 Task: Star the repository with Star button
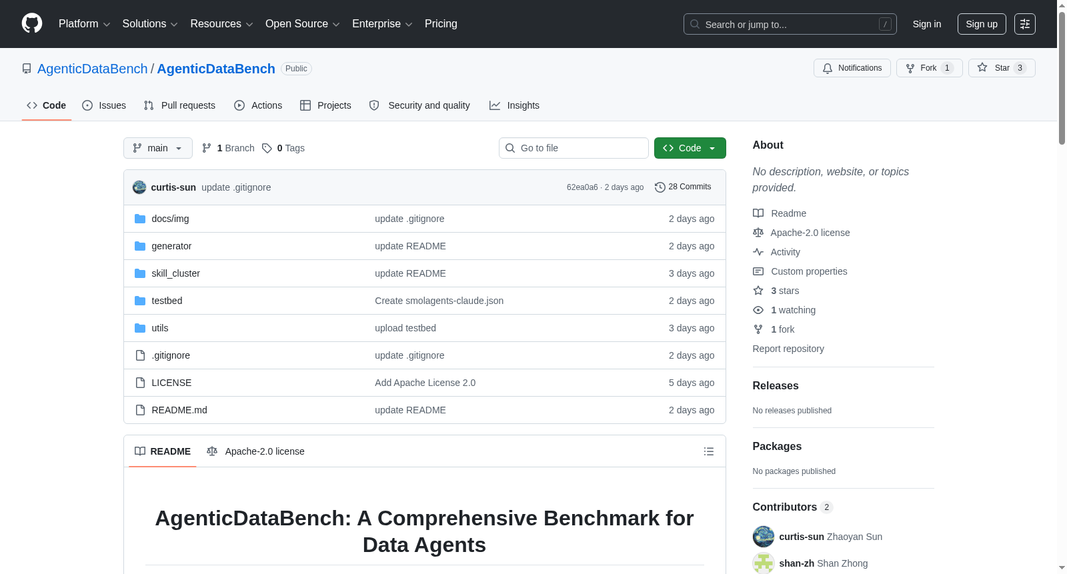point(1002,68)
